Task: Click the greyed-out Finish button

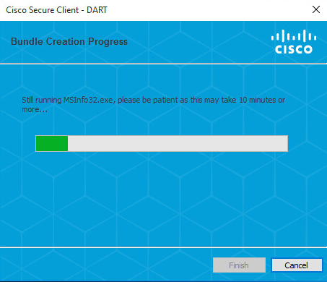Action: 239,265
